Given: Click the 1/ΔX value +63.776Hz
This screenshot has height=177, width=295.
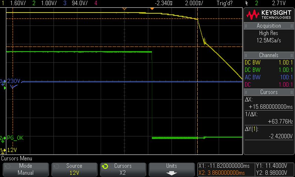Looking at the screenshot, I should (280, 121).
